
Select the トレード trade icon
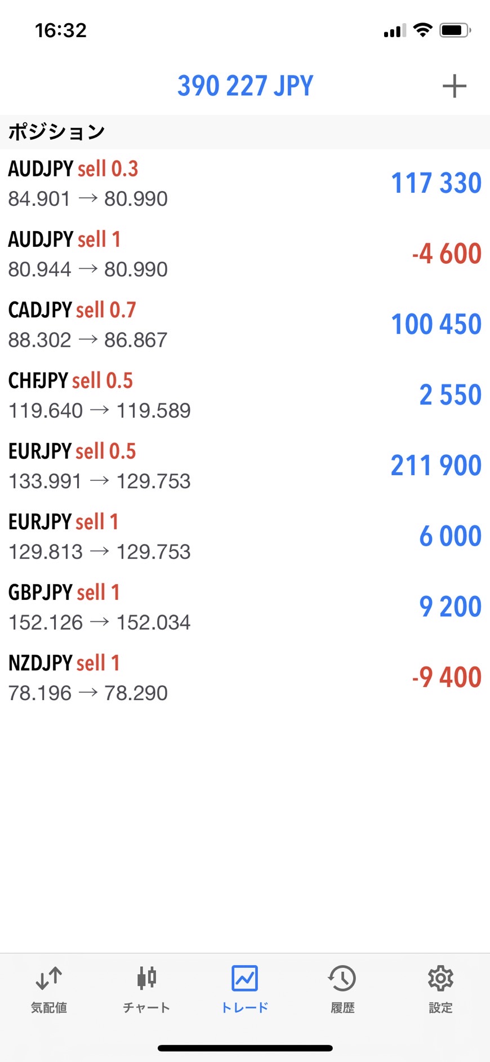point(245,979)
